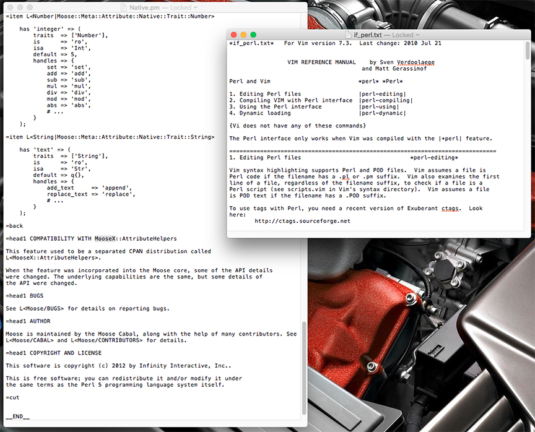
Task: Click the misspelled word Verdoolaege
Action: coord(415,63)
